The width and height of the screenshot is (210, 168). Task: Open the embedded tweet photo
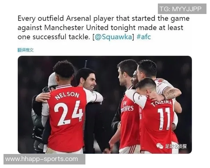[x=105, y=105]
